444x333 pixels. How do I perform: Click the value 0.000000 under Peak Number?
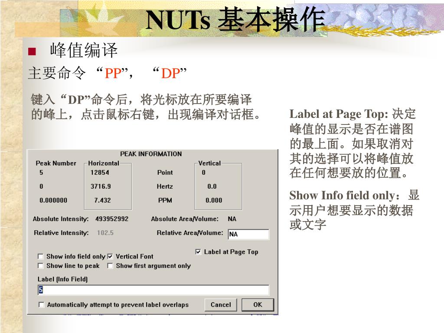click(x=53, y=200)
